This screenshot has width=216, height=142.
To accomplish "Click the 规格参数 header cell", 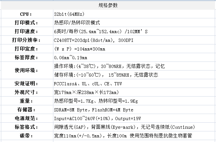I will click(x=108, y=5).
